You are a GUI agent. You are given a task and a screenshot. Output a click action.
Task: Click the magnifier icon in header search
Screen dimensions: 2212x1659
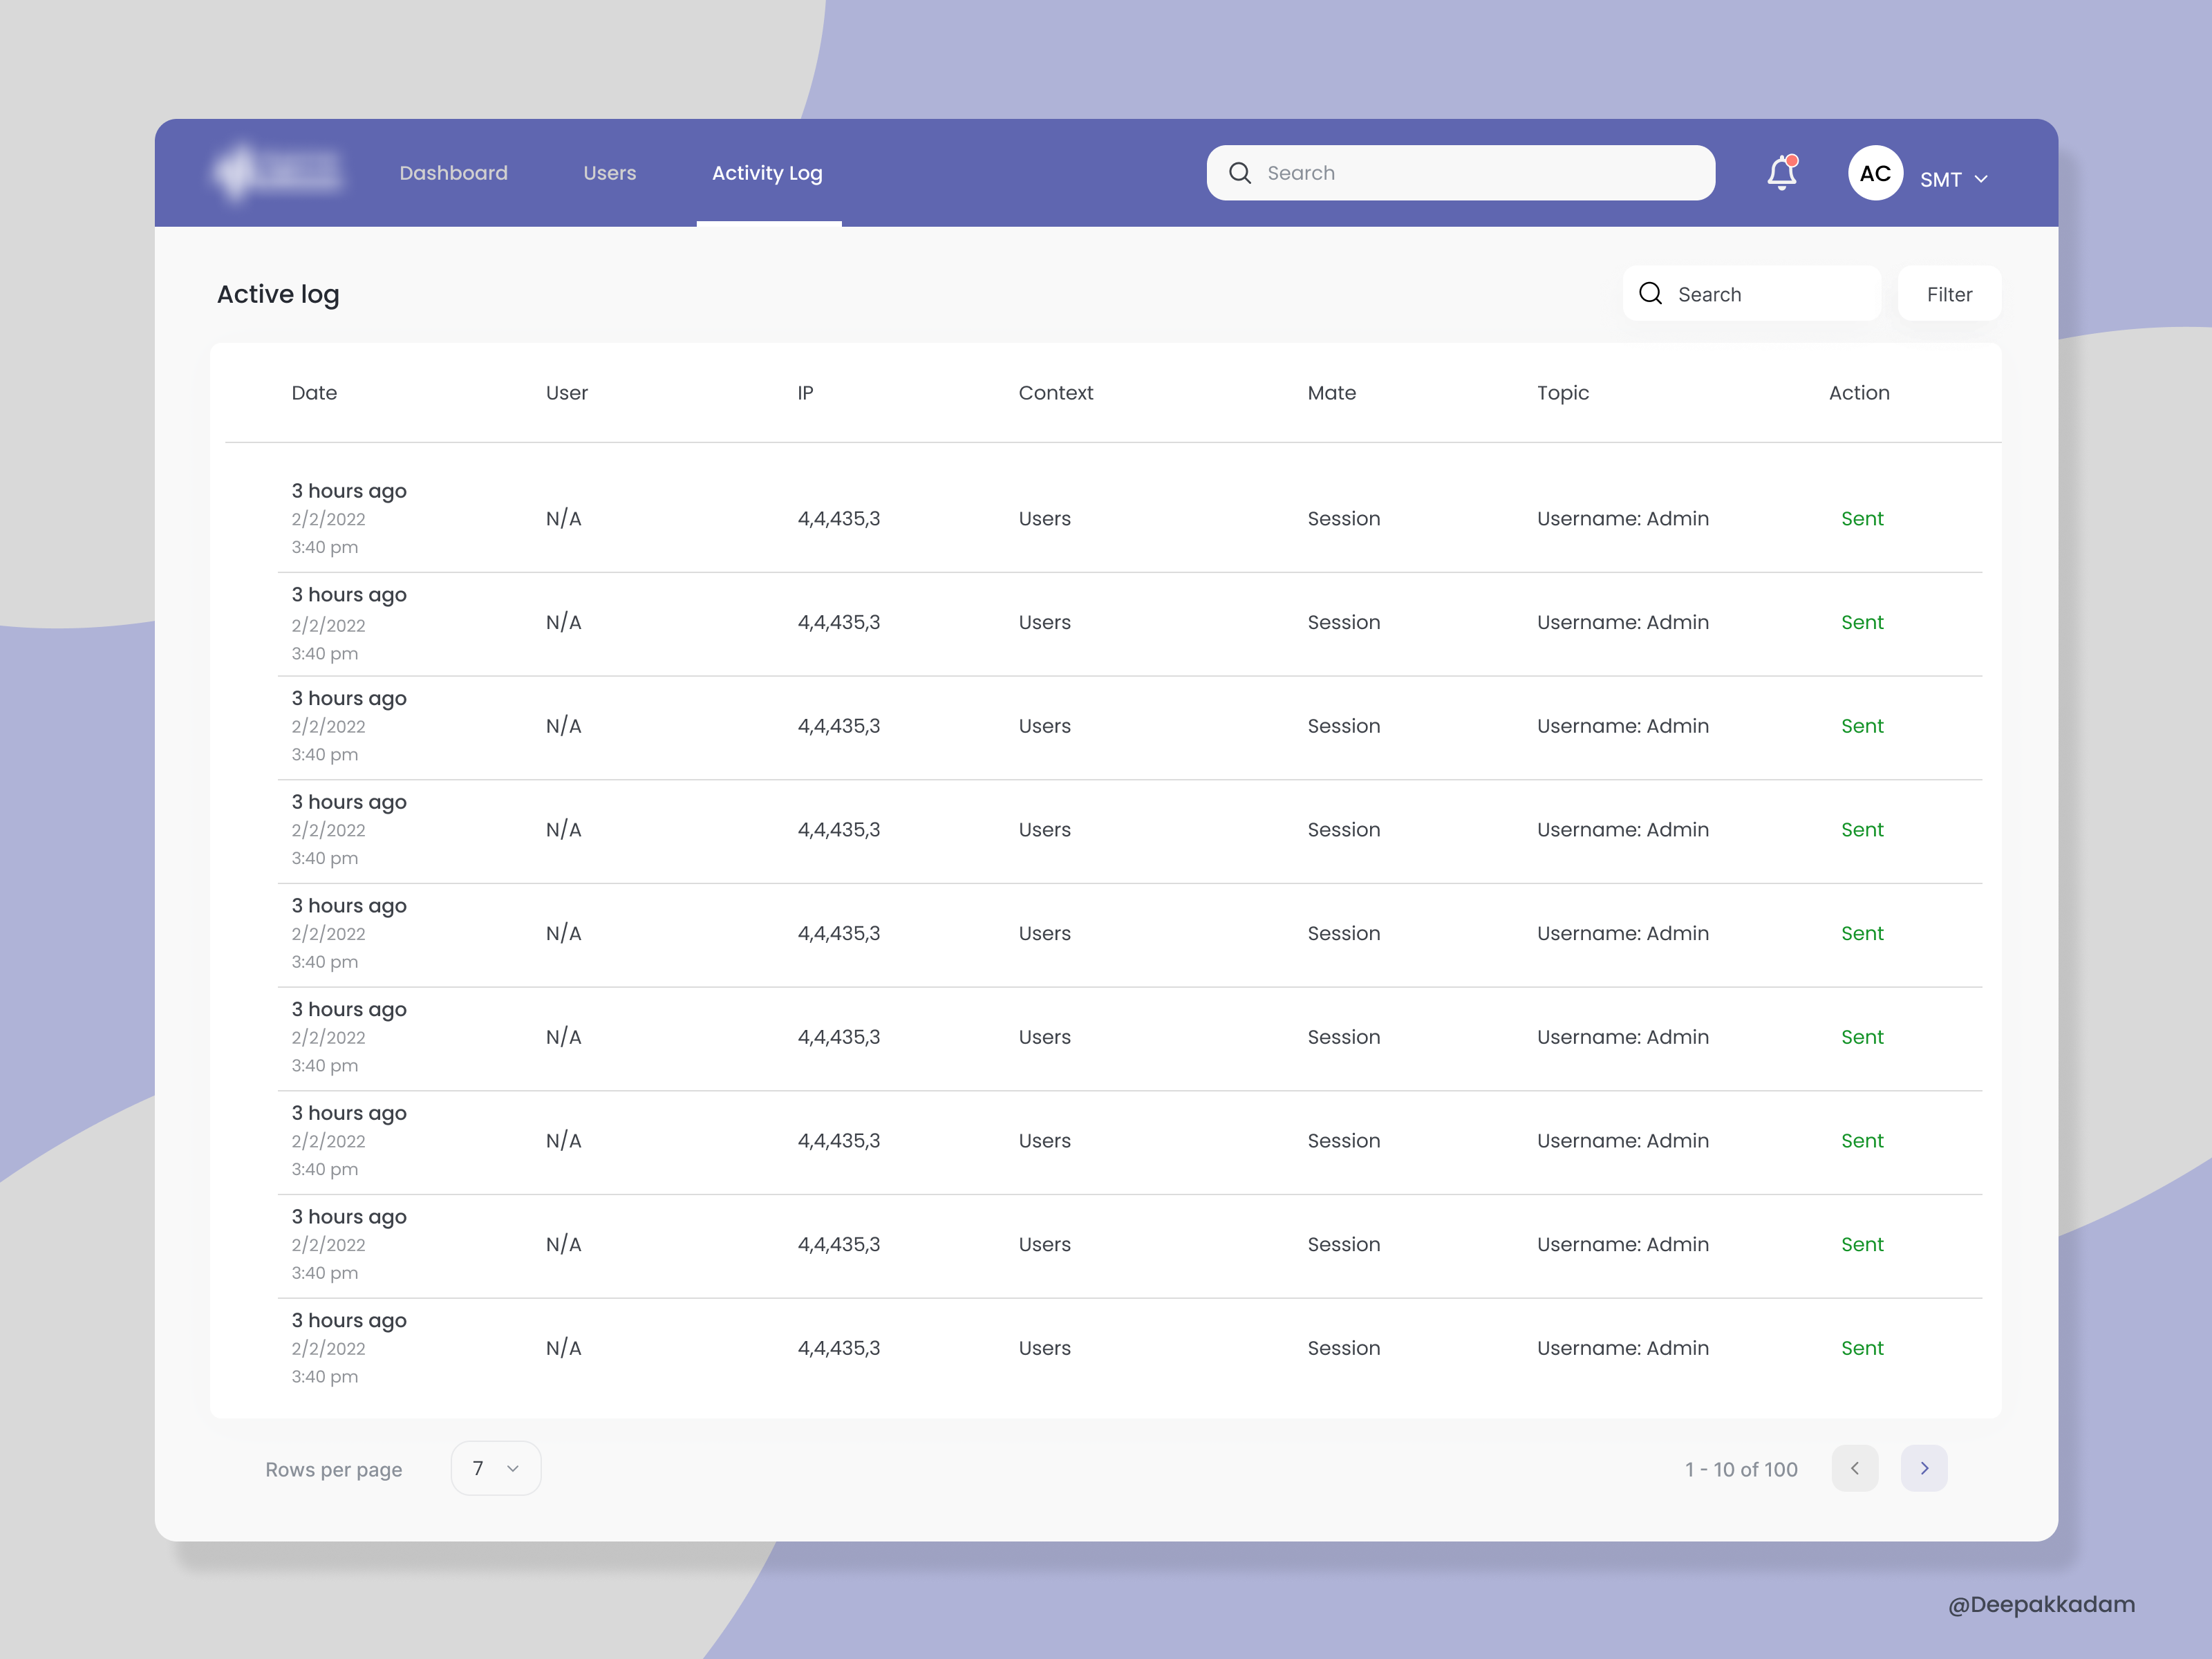(x=1239, y=173)
